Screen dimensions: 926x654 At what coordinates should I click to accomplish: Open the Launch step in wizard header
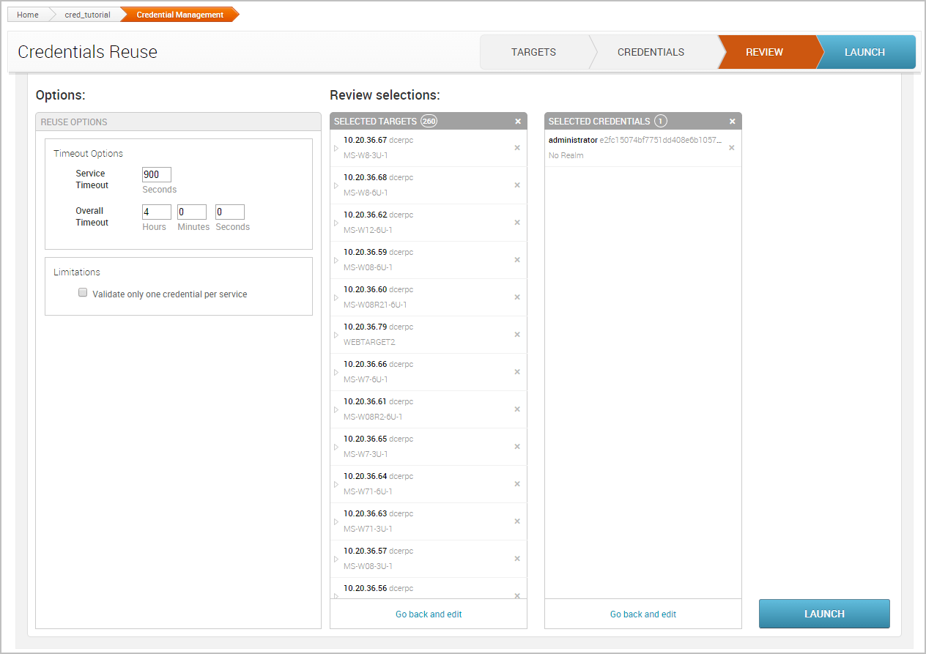pyautogui.click(x=864, y=52)
